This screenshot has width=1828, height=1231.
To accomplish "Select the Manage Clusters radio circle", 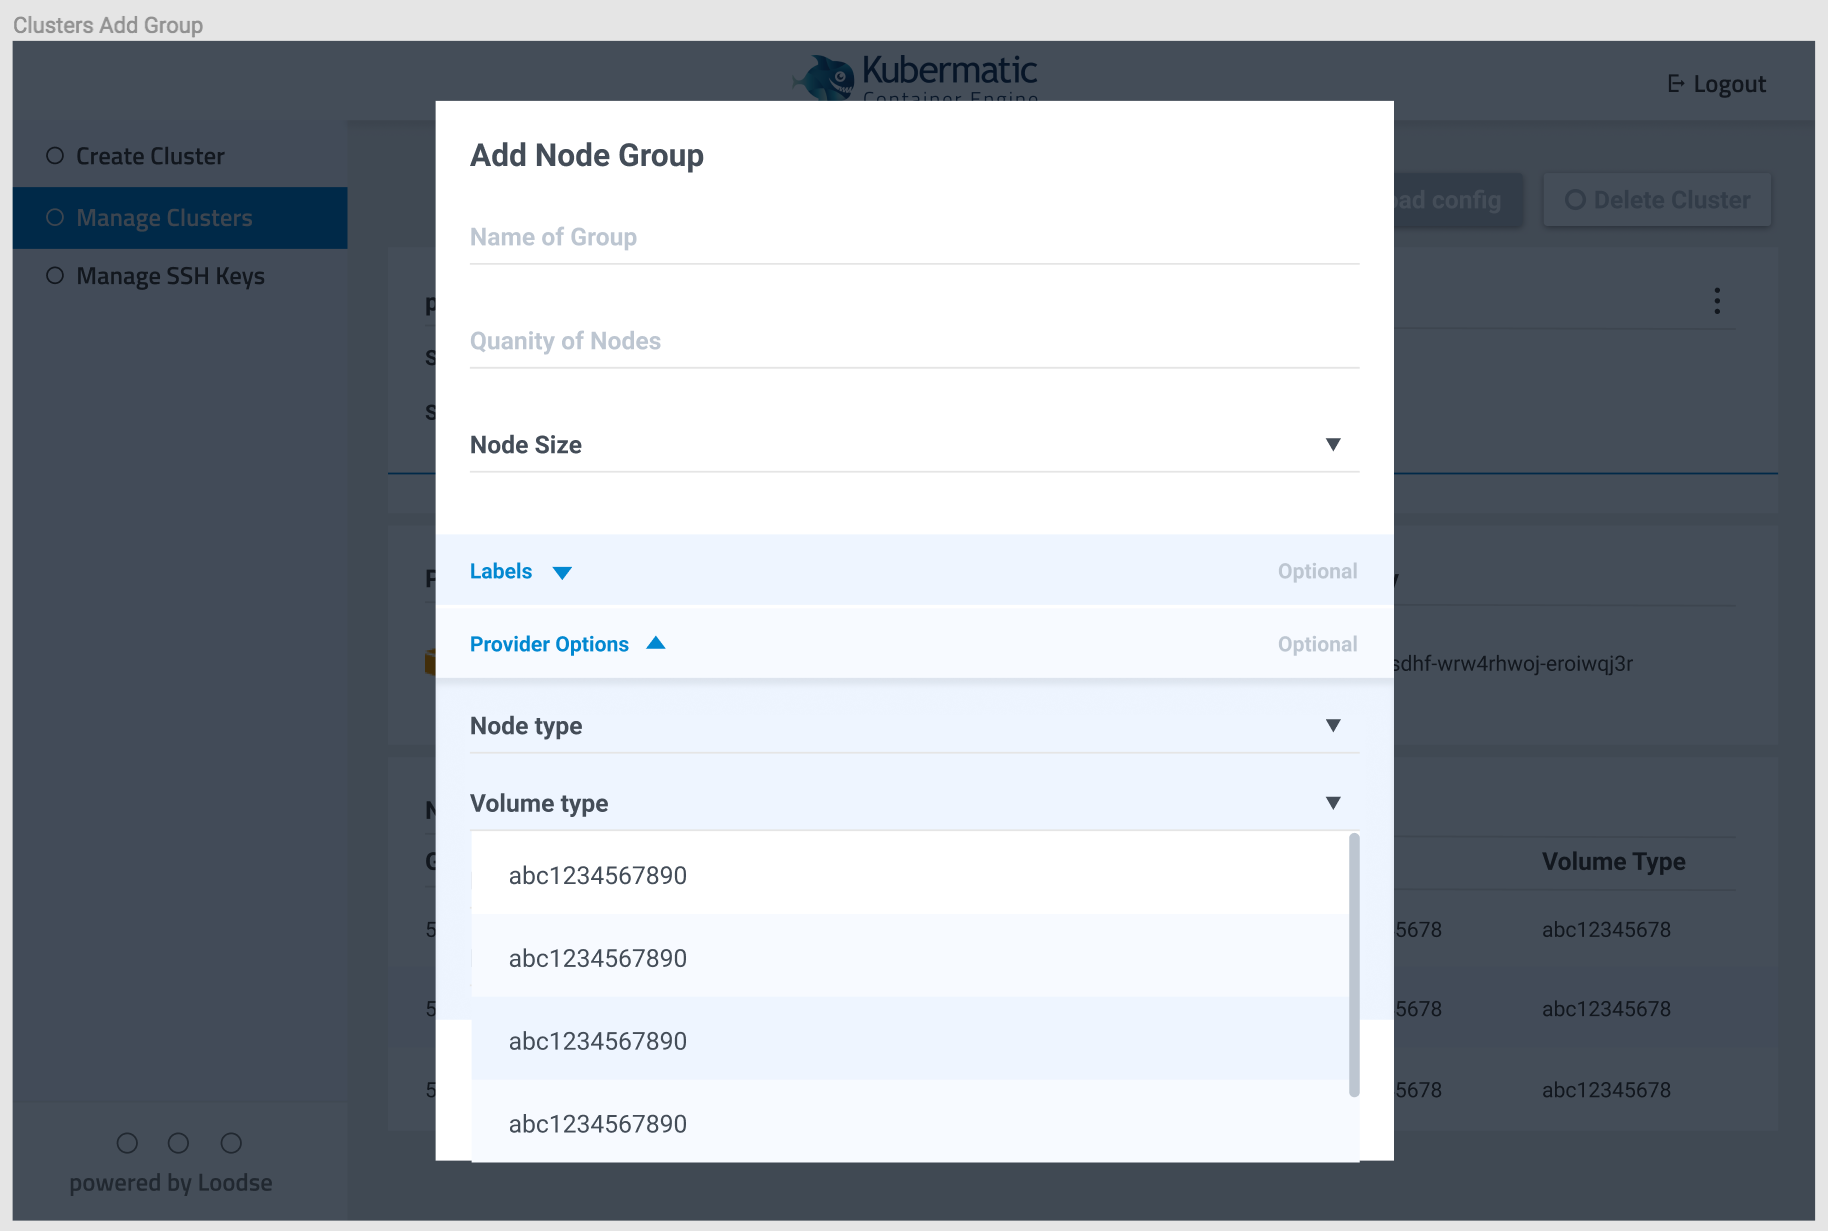I will pos(54,217).
